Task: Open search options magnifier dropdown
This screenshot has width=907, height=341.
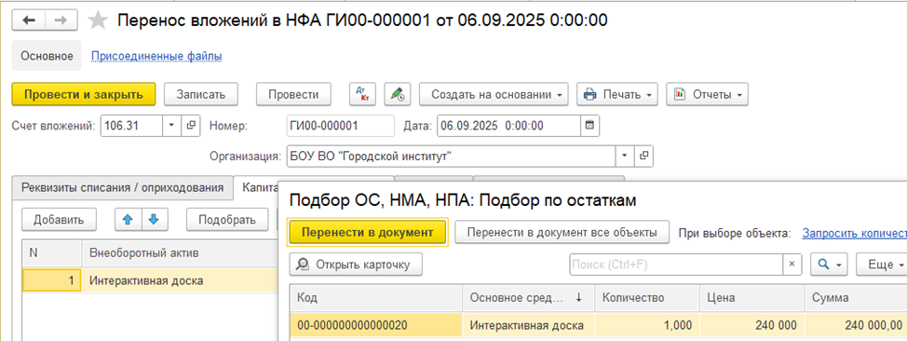Action: pos(830,264)
